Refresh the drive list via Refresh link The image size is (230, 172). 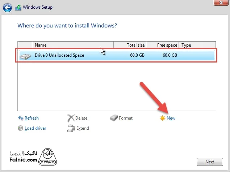(x=32, y=118)
